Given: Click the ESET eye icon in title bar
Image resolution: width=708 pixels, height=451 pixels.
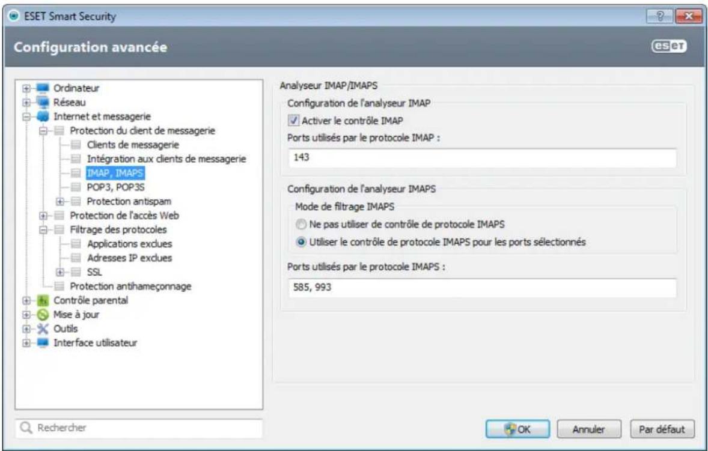Looking at the screenshot, I should [14, 16].
